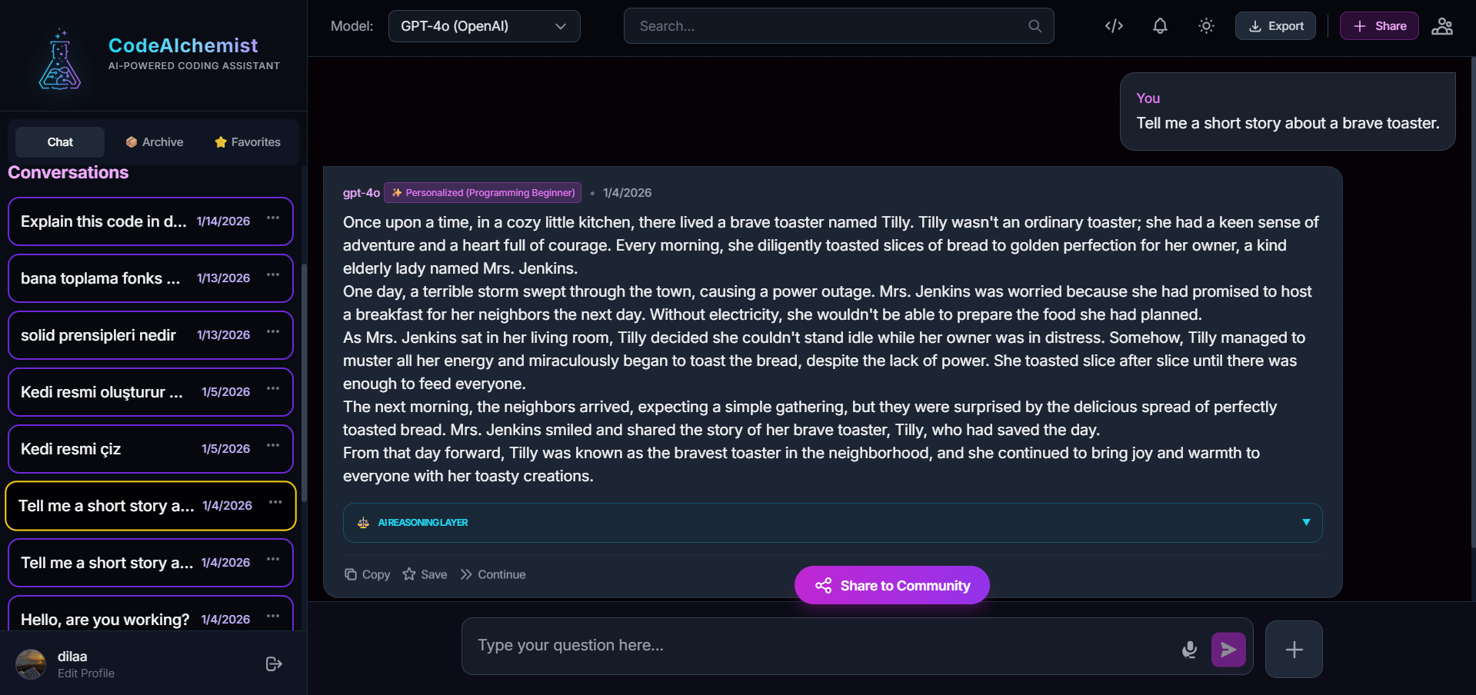The width and height of the screenshot is (1476, 695).
Task: Click the code view icon in header
Action: (x=1114, y=26)
